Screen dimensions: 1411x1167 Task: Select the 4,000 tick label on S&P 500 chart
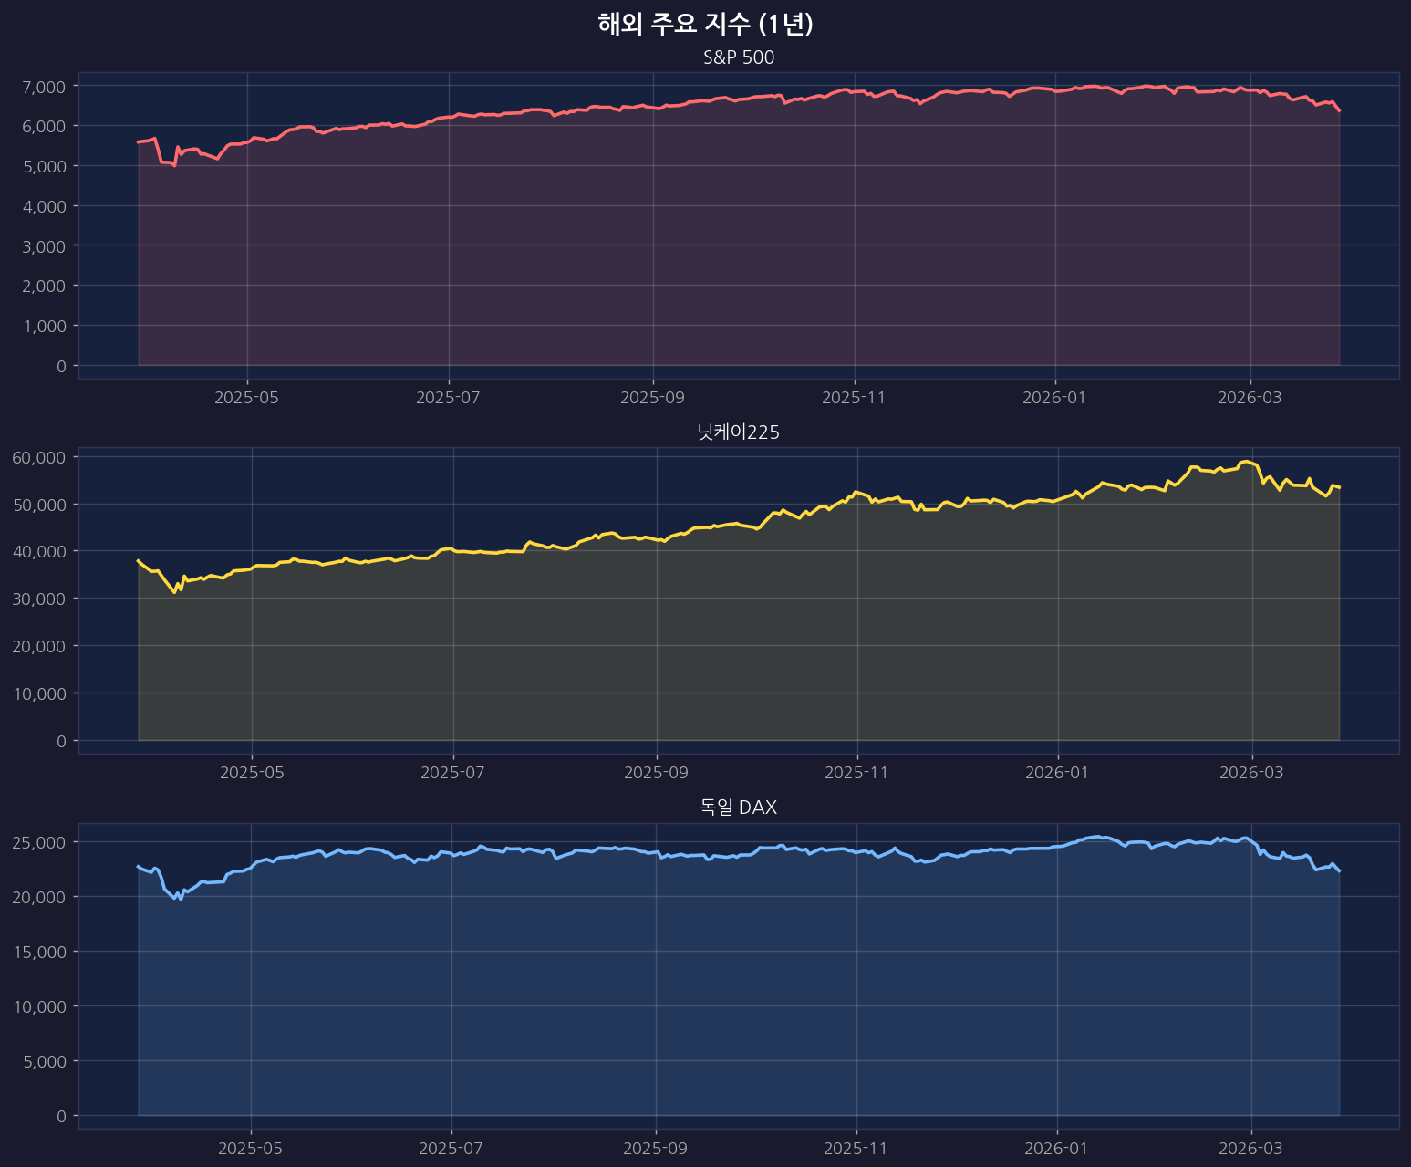coord(43,206)
